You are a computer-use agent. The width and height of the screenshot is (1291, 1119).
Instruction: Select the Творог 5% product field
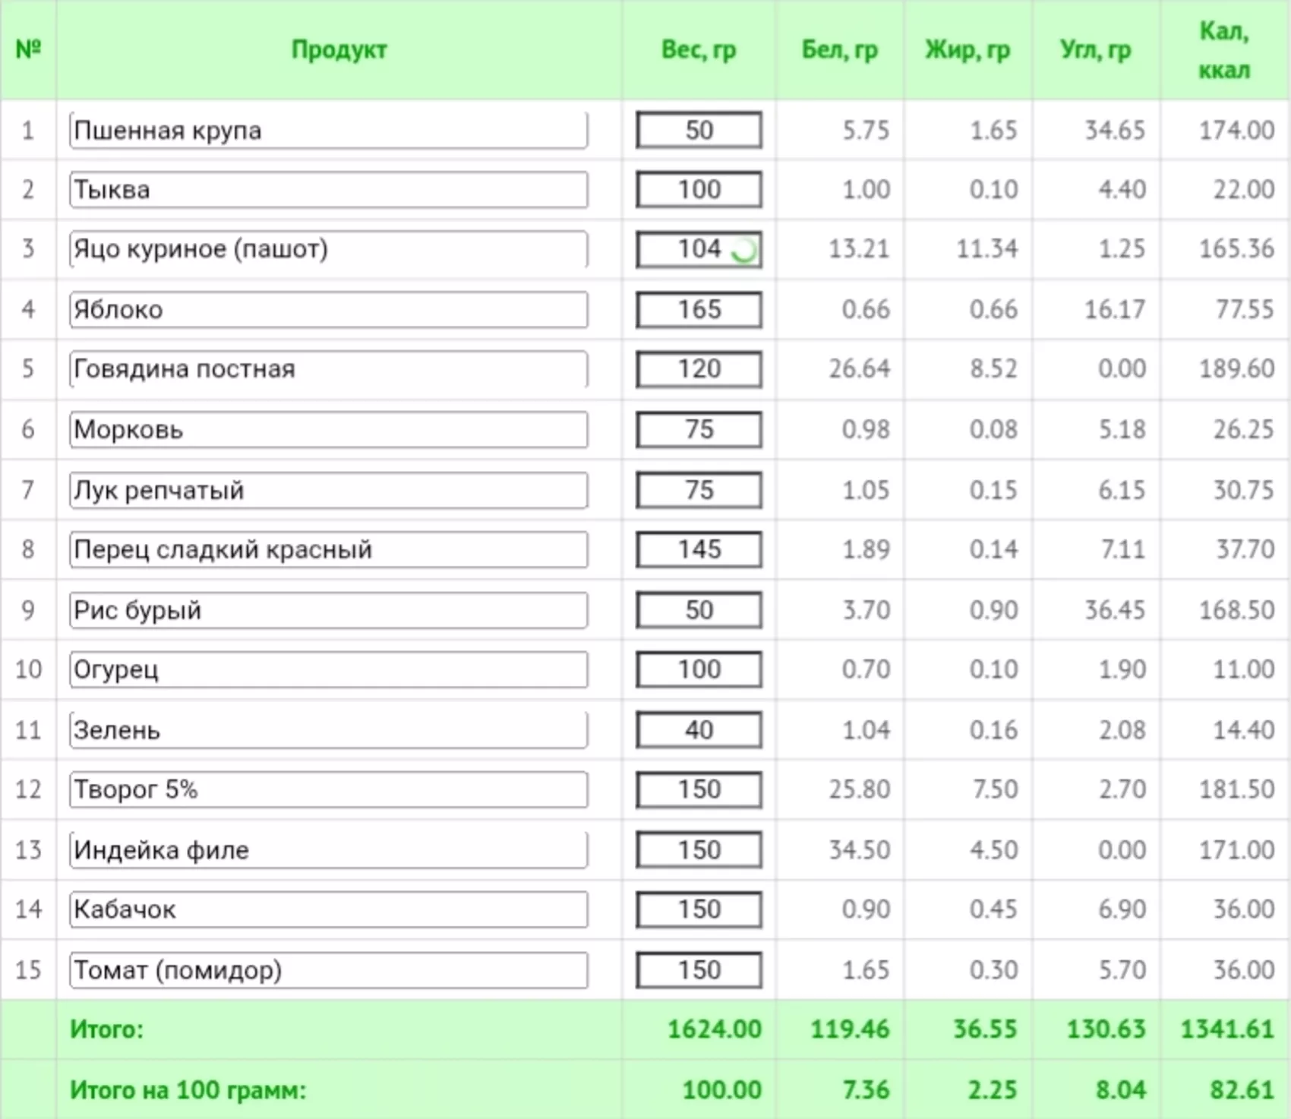tap(329, 790)
